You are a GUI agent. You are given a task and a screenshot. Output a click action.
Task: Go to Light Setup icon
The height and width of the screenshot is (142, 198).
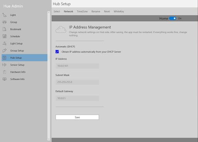pyautogui.click(x=4, y=43)
